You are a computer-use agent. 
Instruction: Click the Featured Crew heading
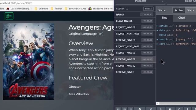[88, 78]
